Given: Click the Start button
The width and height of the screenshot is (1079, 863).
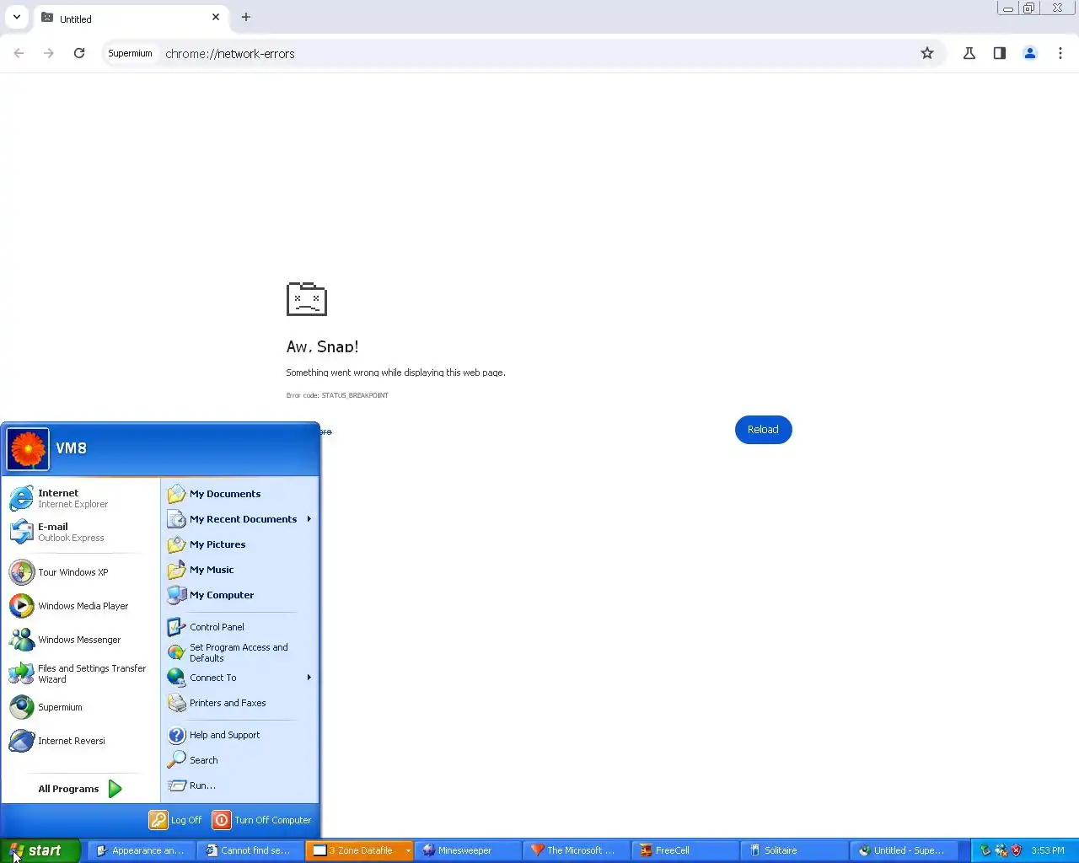Looking at the screenshot, I should (x=40, y=850).
